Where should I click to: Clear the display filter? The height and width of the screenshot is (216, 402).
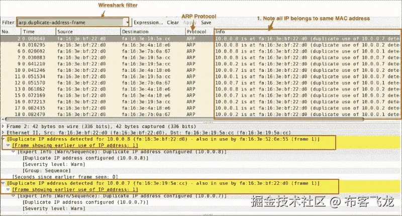pyautogui.click(x=173, y=23)
